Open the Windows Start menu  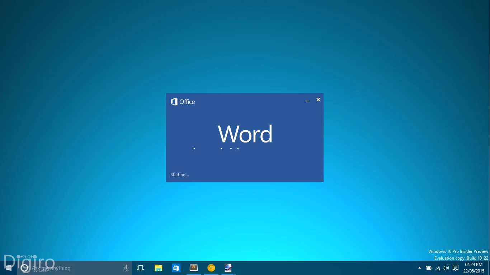(9, 268)
